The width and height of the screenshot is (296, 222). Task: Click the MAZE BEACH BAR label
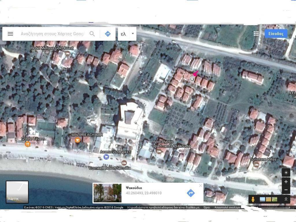[87, 135]
